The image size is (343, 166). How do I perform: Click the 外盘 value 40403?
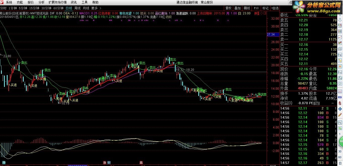coord(303,88)
